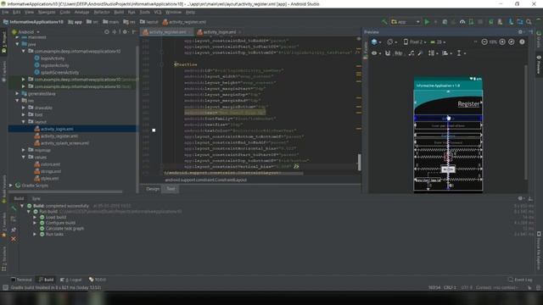Open Project Structure folder icon in toolbar
The width and height of the screenshot is (543, 305).
519,22
